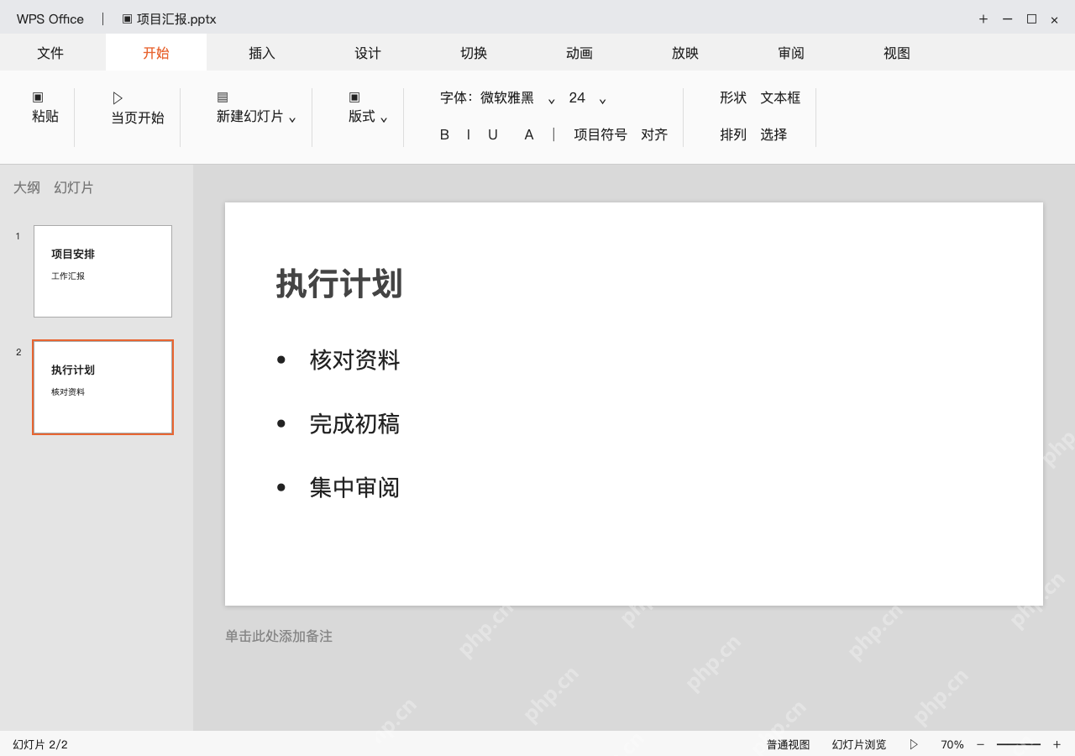
Task: Click the Paste (粘贴) button
Action: 45,107
